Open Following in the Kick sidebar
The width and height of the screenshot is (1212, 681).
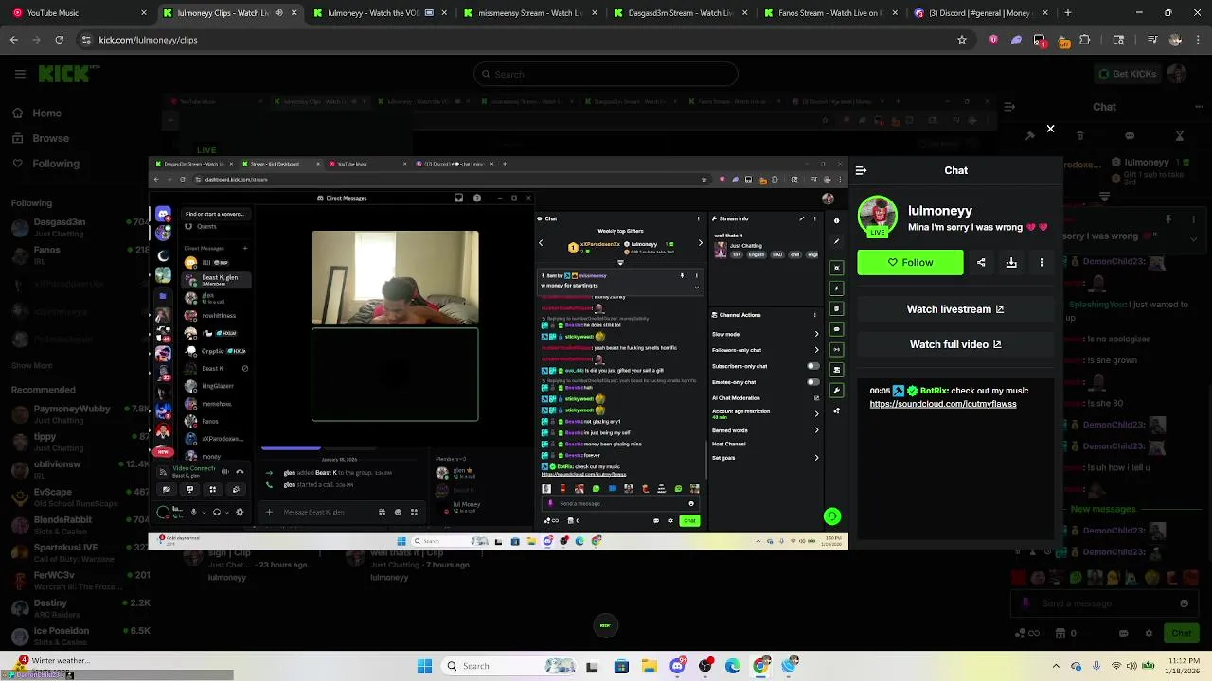click(x=45, y=164)
